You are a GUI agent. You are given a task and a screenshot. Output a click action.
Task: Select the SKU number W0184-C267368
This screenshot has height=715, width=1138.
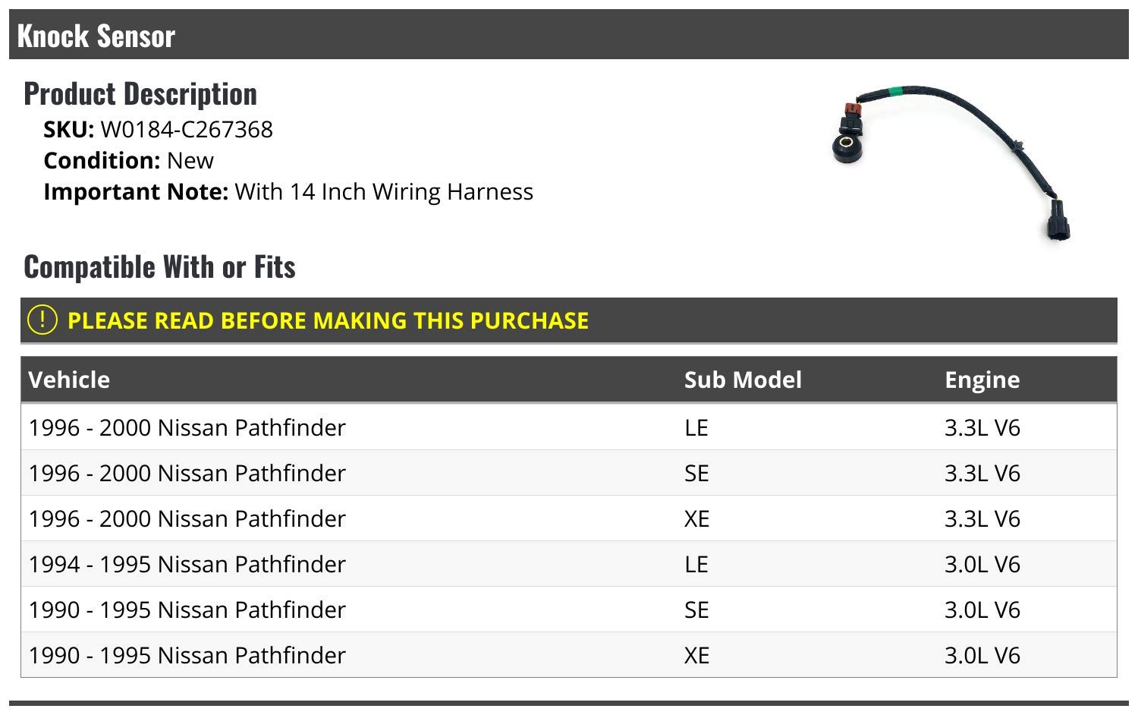(x=187, y=130)
